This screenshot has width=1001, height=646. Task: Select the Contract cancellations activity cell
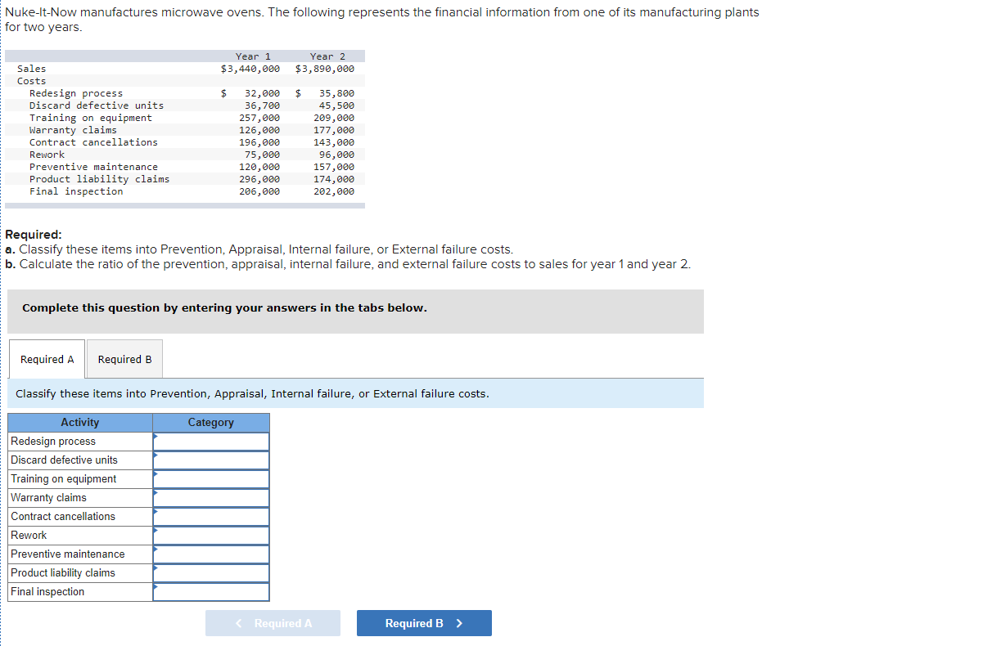point(80,517)
